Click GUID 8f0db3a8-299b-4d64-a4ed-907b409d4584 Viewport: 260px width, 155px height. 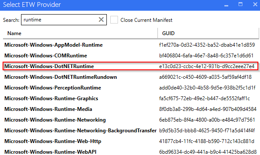[x=208, y=109]
